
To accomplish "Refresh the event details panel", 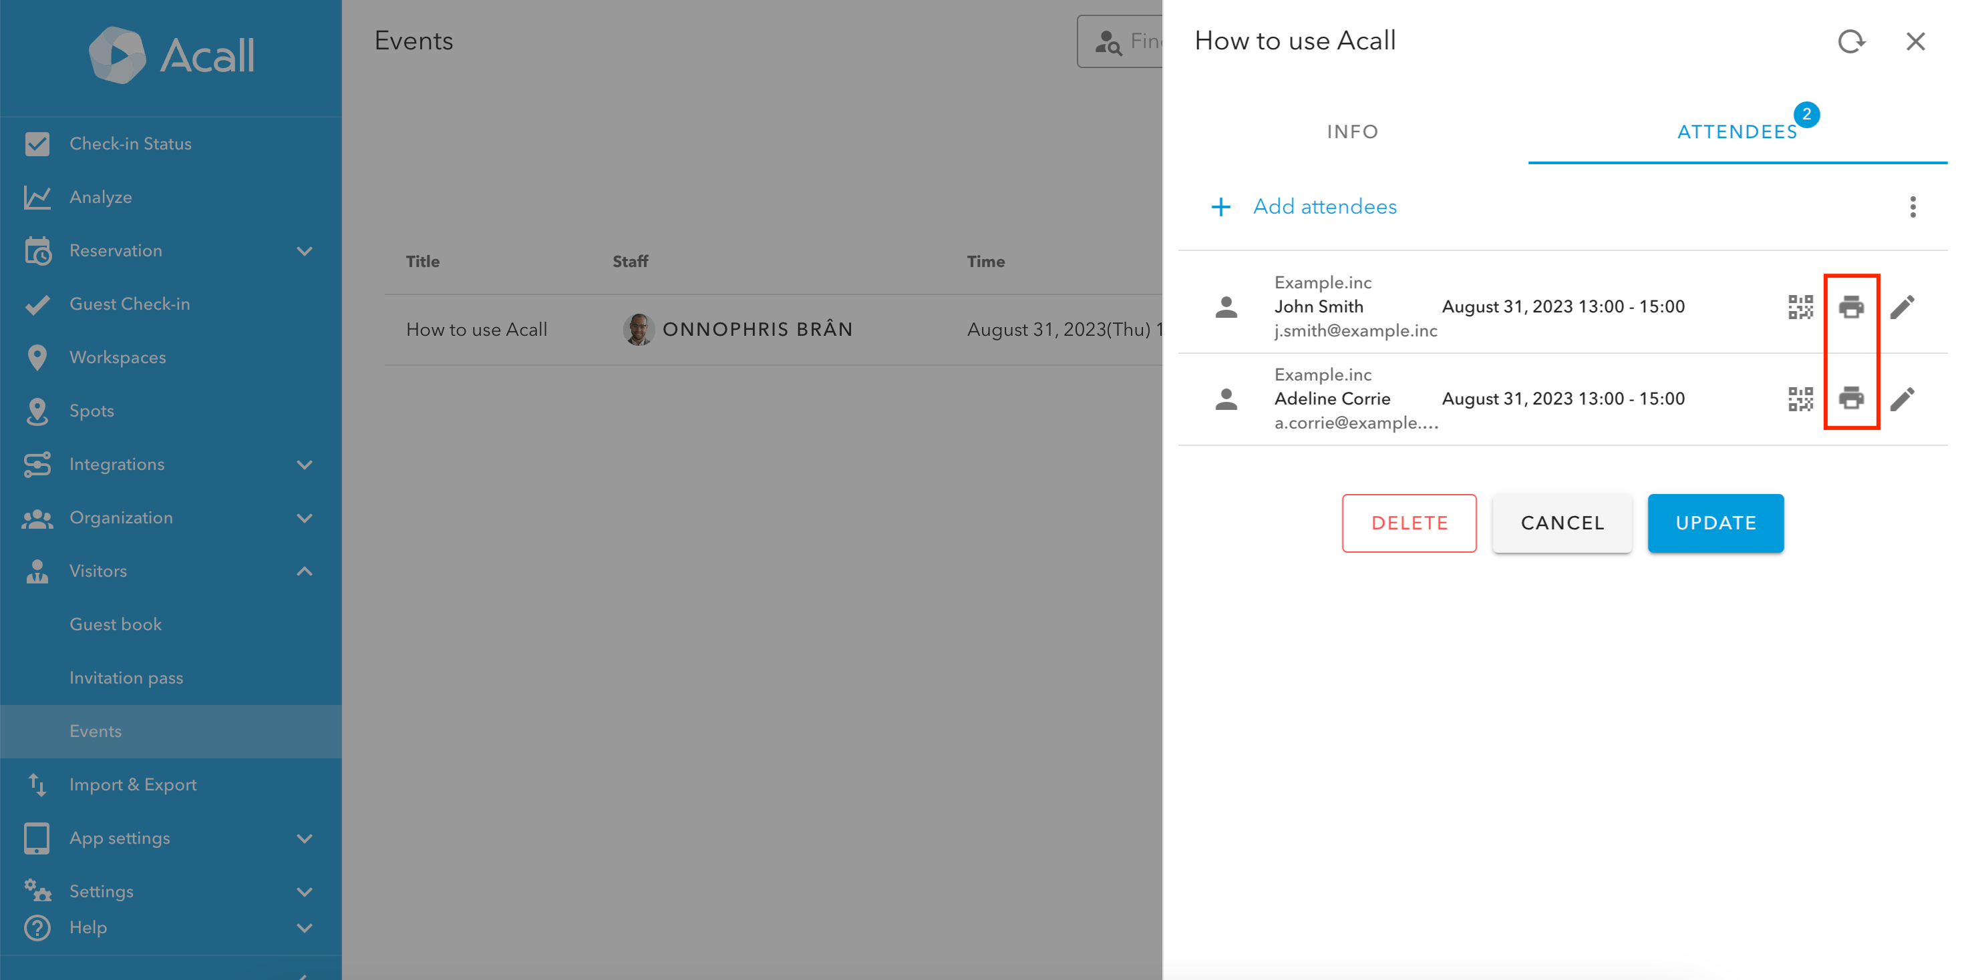I will [1850, 41].
